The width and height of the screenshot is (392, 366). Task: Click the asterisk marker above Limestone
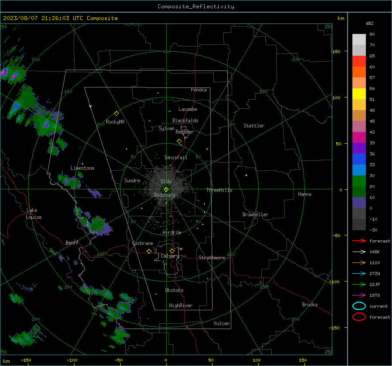82,164
